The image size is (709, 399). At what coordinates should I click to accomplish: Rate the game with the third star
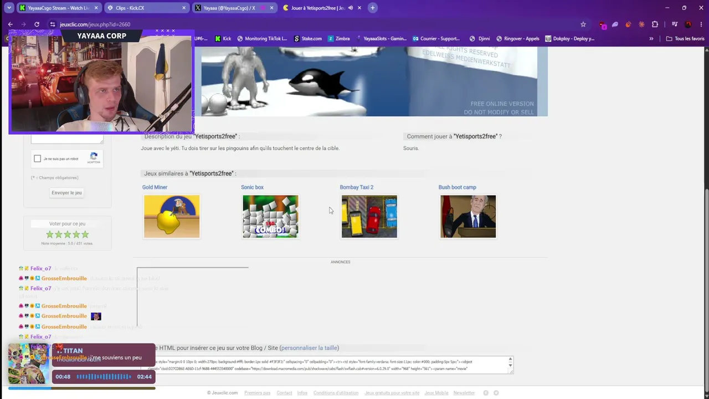pyautogui.click(x=68, y=234)
